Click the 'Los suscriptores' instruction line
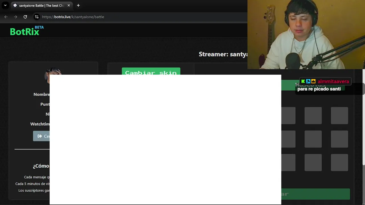Viewport: 365px width, 205px height. click(34, 190)
